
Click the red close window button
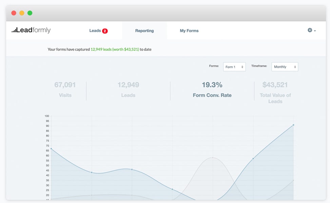tap(14, 13)
